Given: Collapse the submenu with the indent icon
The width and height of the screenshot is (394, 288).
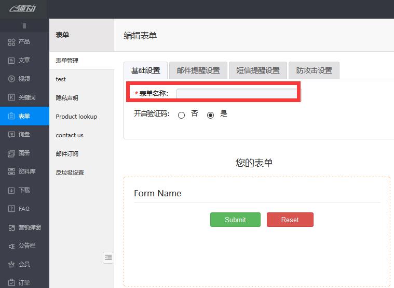Looking at the screenshot, I should click(108, 257).
